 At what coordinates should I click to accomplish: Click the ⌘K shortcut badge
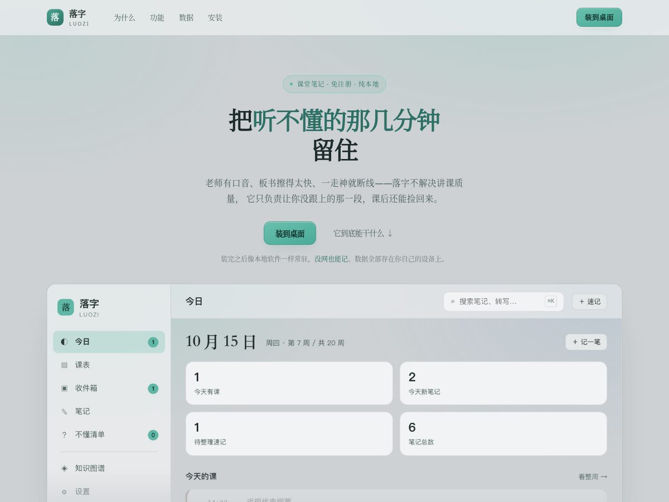(x=551, y=301)
